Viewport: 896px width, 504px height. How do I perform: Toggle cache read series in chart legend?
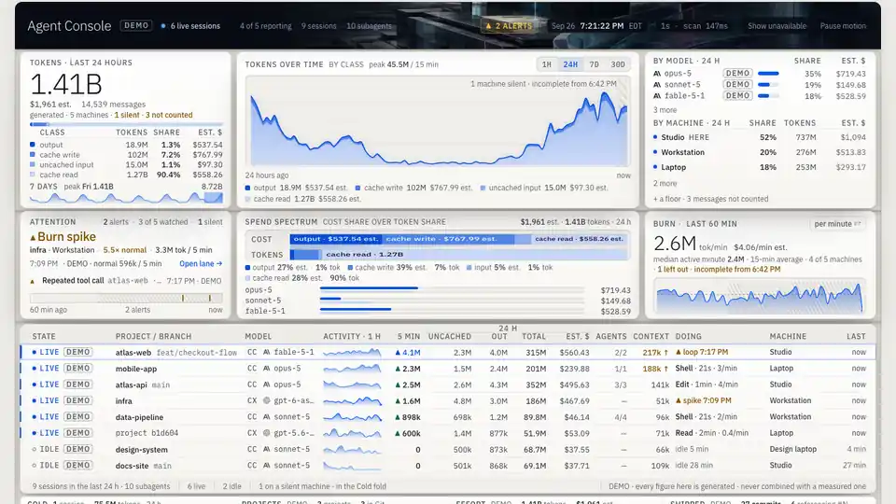point(302,199)
